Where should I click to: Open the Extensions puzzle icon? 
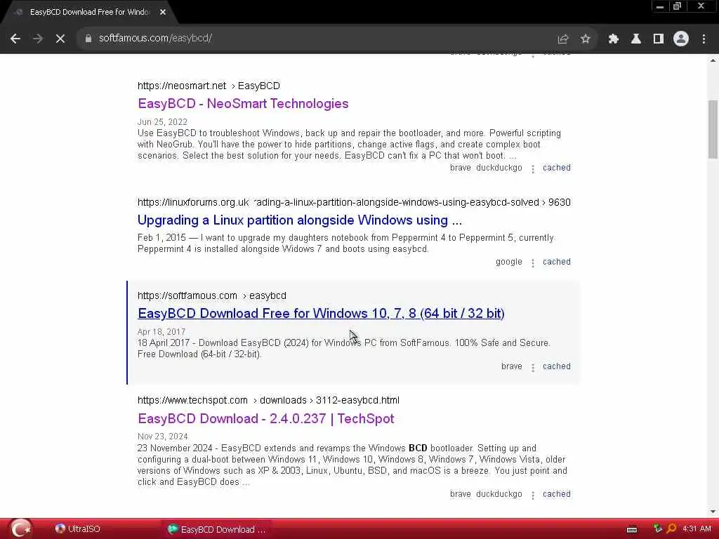tap(613, 39)
